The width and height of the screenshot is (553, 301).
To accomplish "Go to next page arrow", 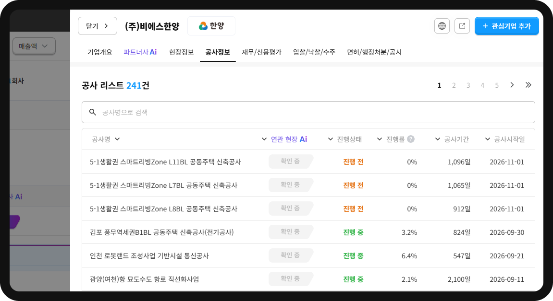I will [512, 85].
